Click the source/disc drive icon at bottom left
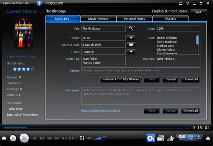The width and height of the screenshot is (213, 146). 4,138
